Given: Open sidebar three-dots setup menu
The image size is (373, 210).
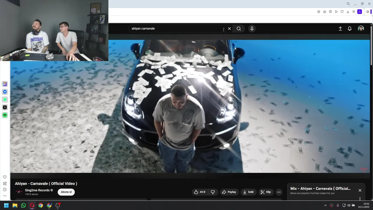Looking at the screenshot, I should coord(5,196).
